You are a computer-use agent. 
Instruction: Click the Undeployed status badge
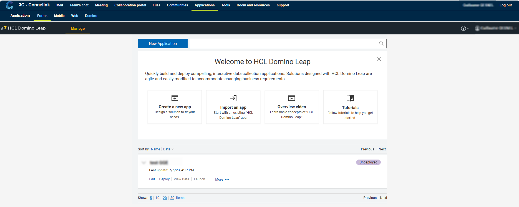point(368,162)
